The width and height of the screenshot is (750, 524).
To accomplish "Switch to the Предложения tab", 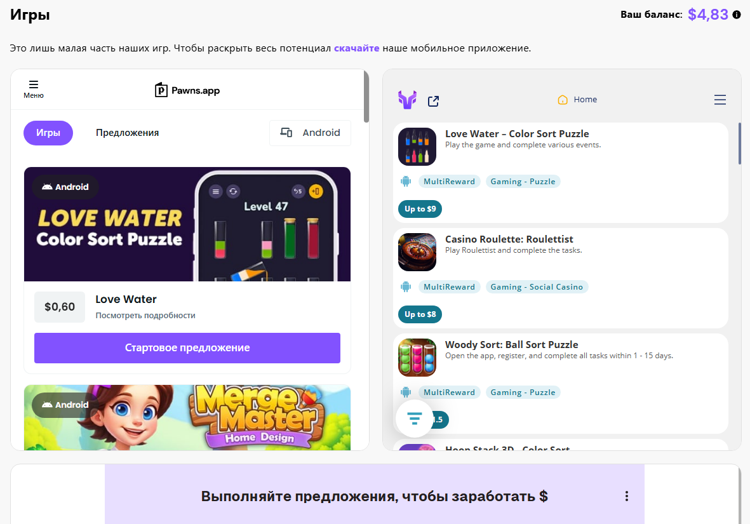I will [x=127, y=133].
